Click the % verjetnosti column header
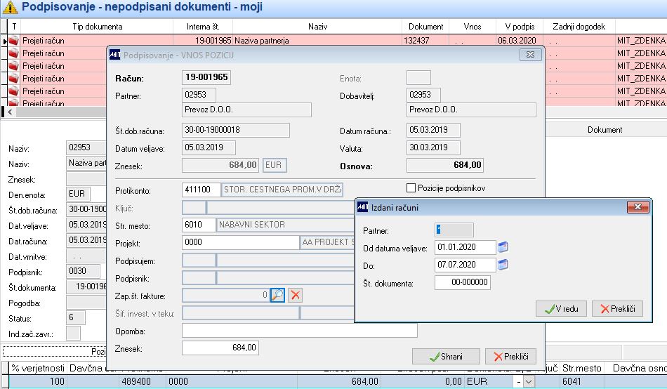This screenshot has height=389, width=667. (x=38, y=368)
